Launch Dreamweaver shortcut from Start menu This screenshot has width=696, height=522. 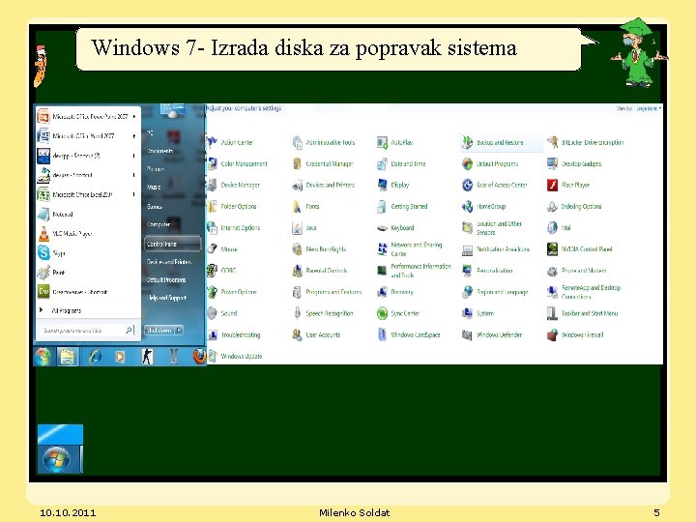coord(88,292)
